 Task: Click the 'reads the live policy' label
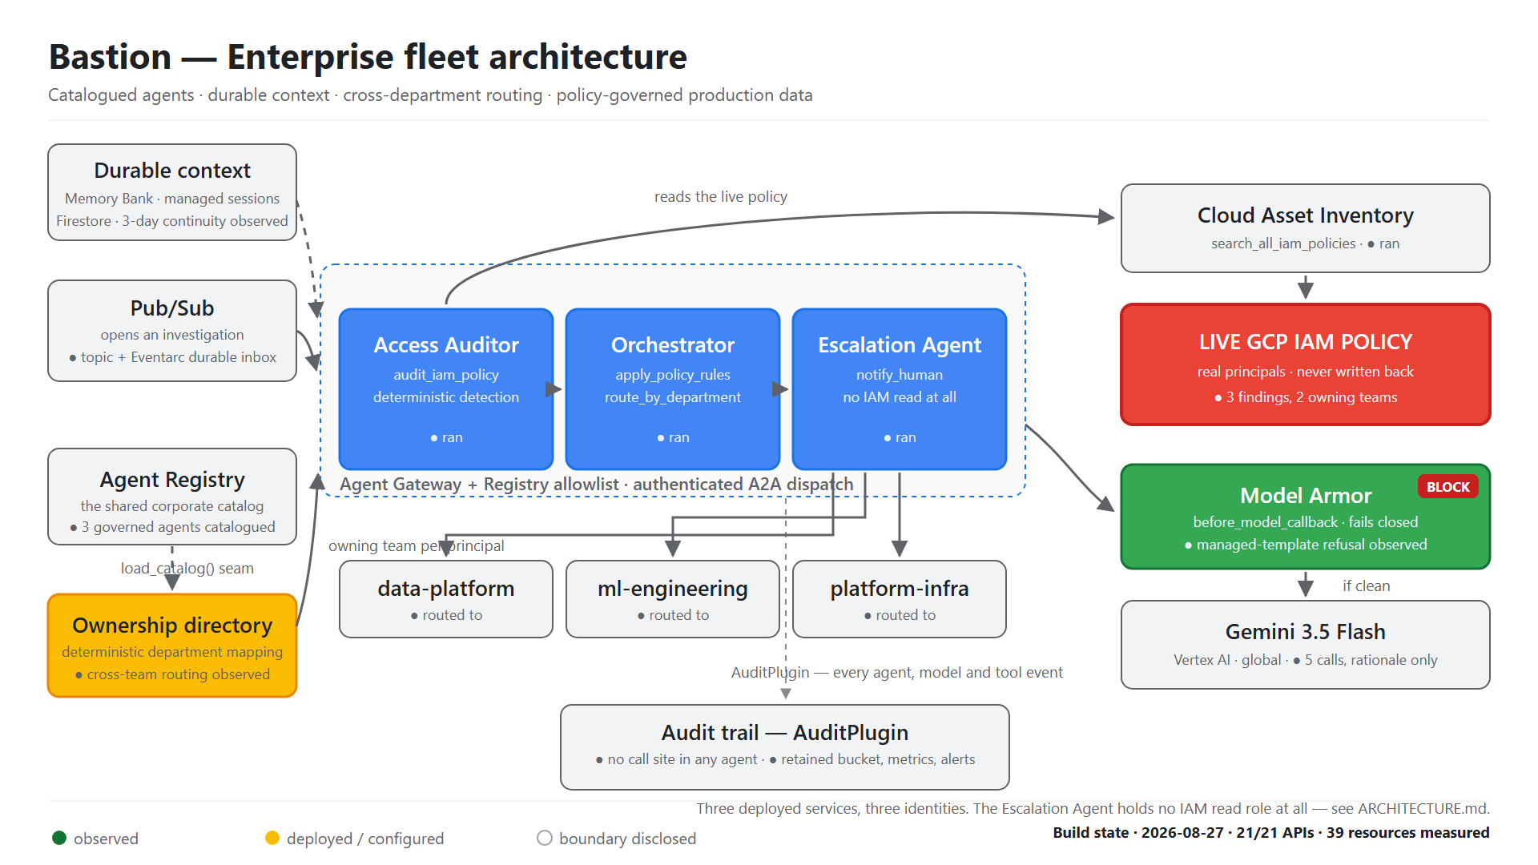(x=721, y=196)
